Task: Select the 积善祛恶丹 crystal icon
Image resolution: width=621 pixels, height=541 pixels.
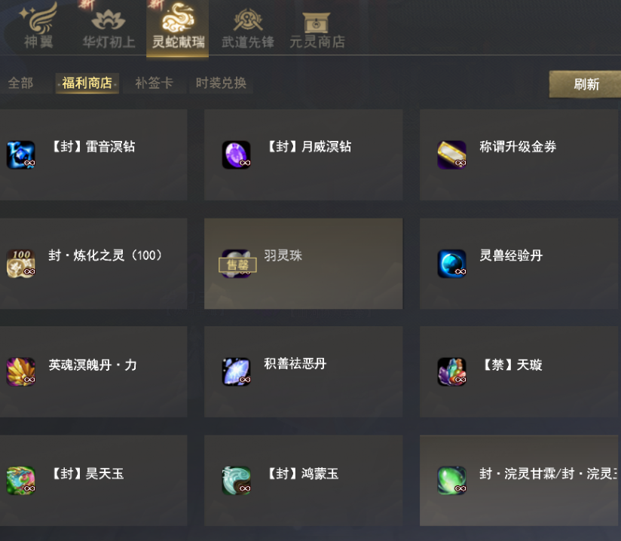Action: tap(237, 372)
